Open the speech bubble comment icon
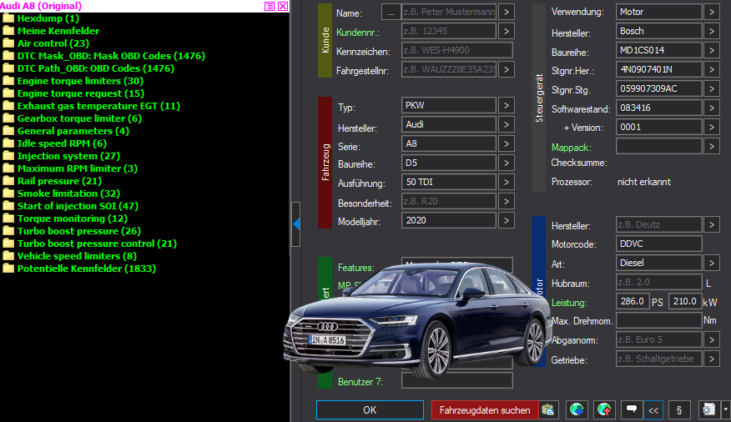 tap(632, 409)
